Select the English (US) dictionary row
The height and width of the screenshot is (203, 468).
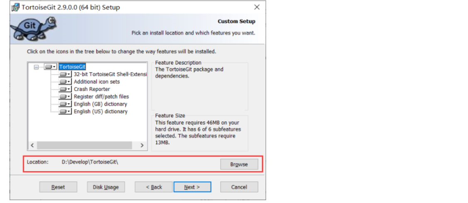pyautogui.click(x=100, y=111)
